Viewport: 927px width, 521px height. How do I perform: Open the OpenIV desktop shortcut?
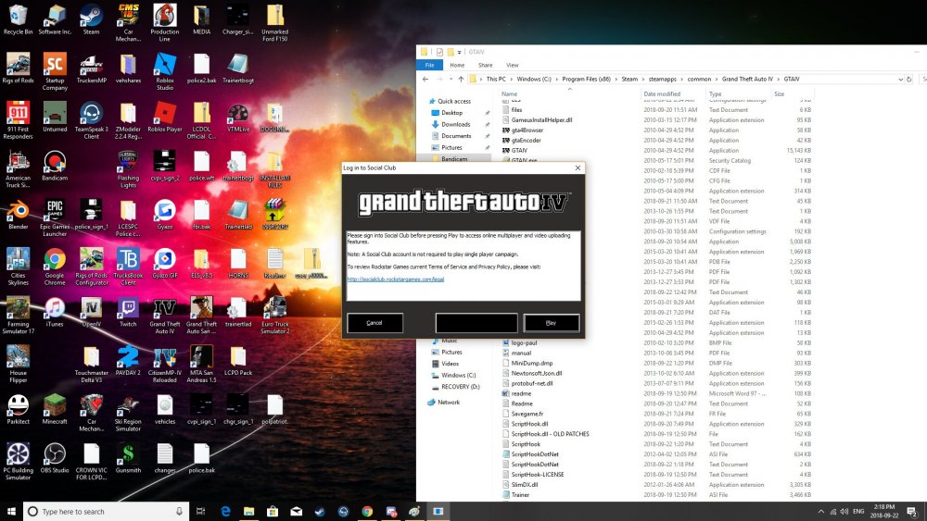(91, 312)
